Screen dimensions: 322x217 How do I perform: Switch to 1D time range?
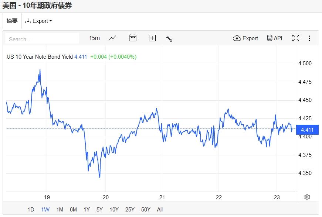(x=31, y=210)
